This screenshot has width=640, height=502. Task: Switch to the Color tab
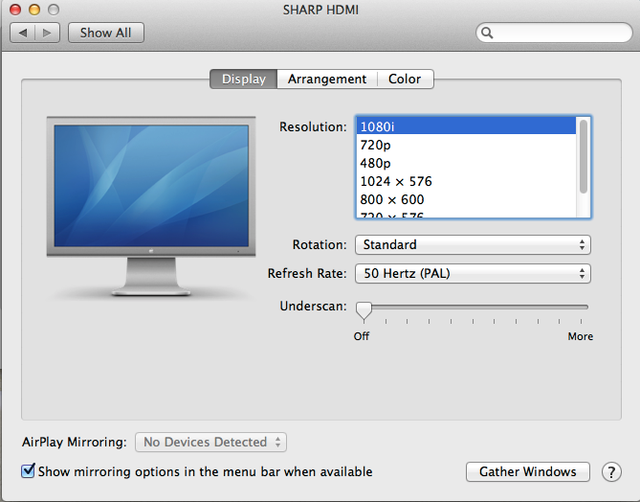coord(405,80)
